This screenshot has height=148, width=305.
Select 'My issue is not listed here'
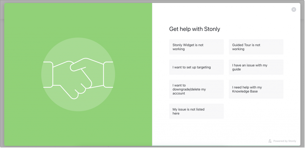click(196, 111)
